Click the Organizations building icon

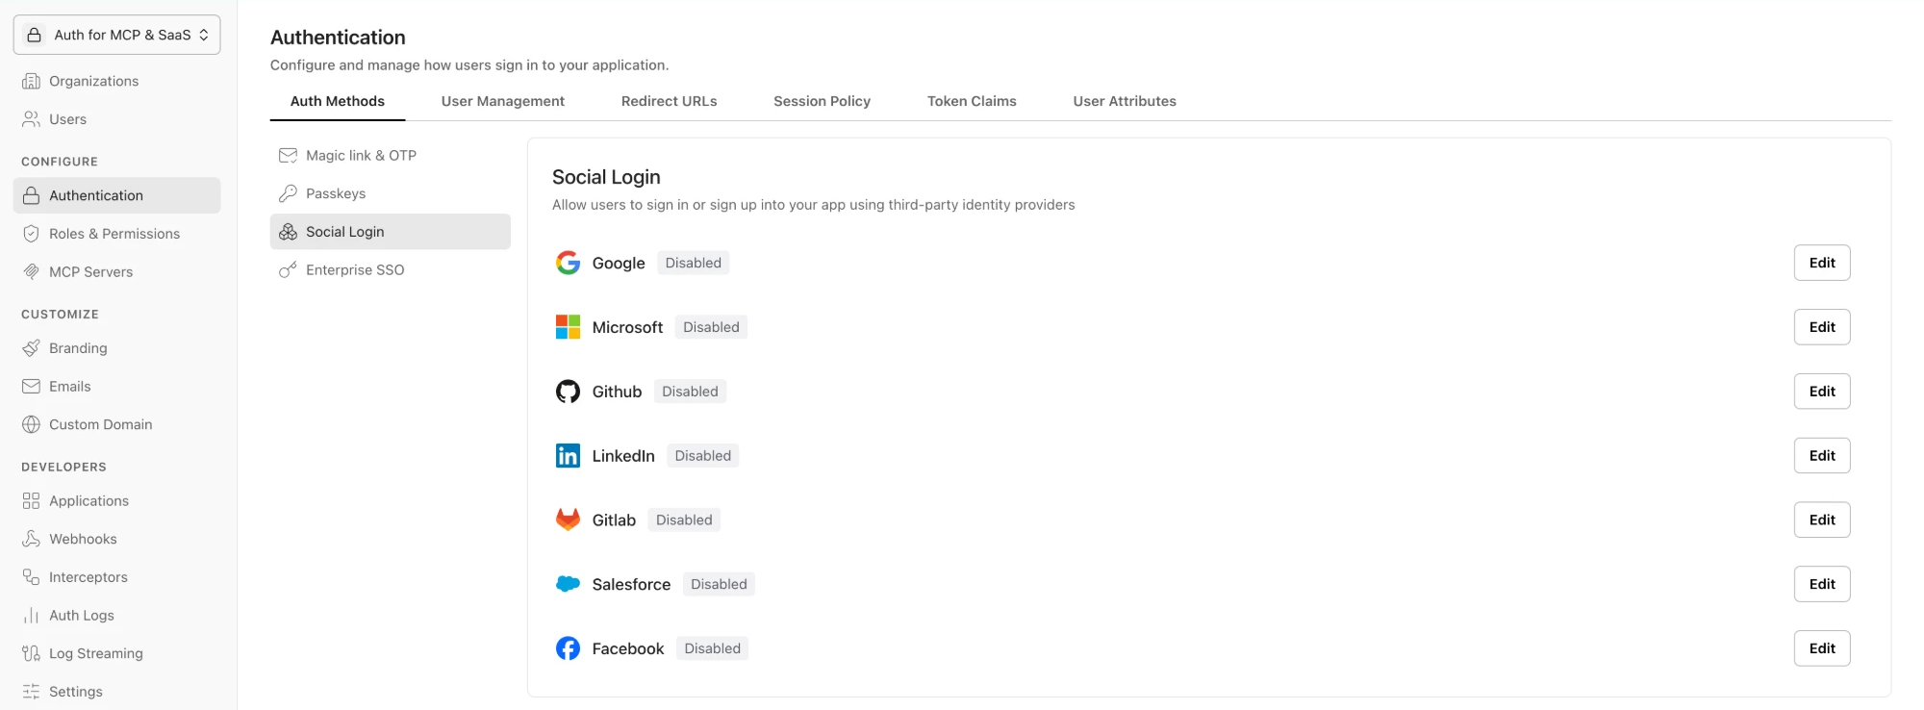(31, 81)
